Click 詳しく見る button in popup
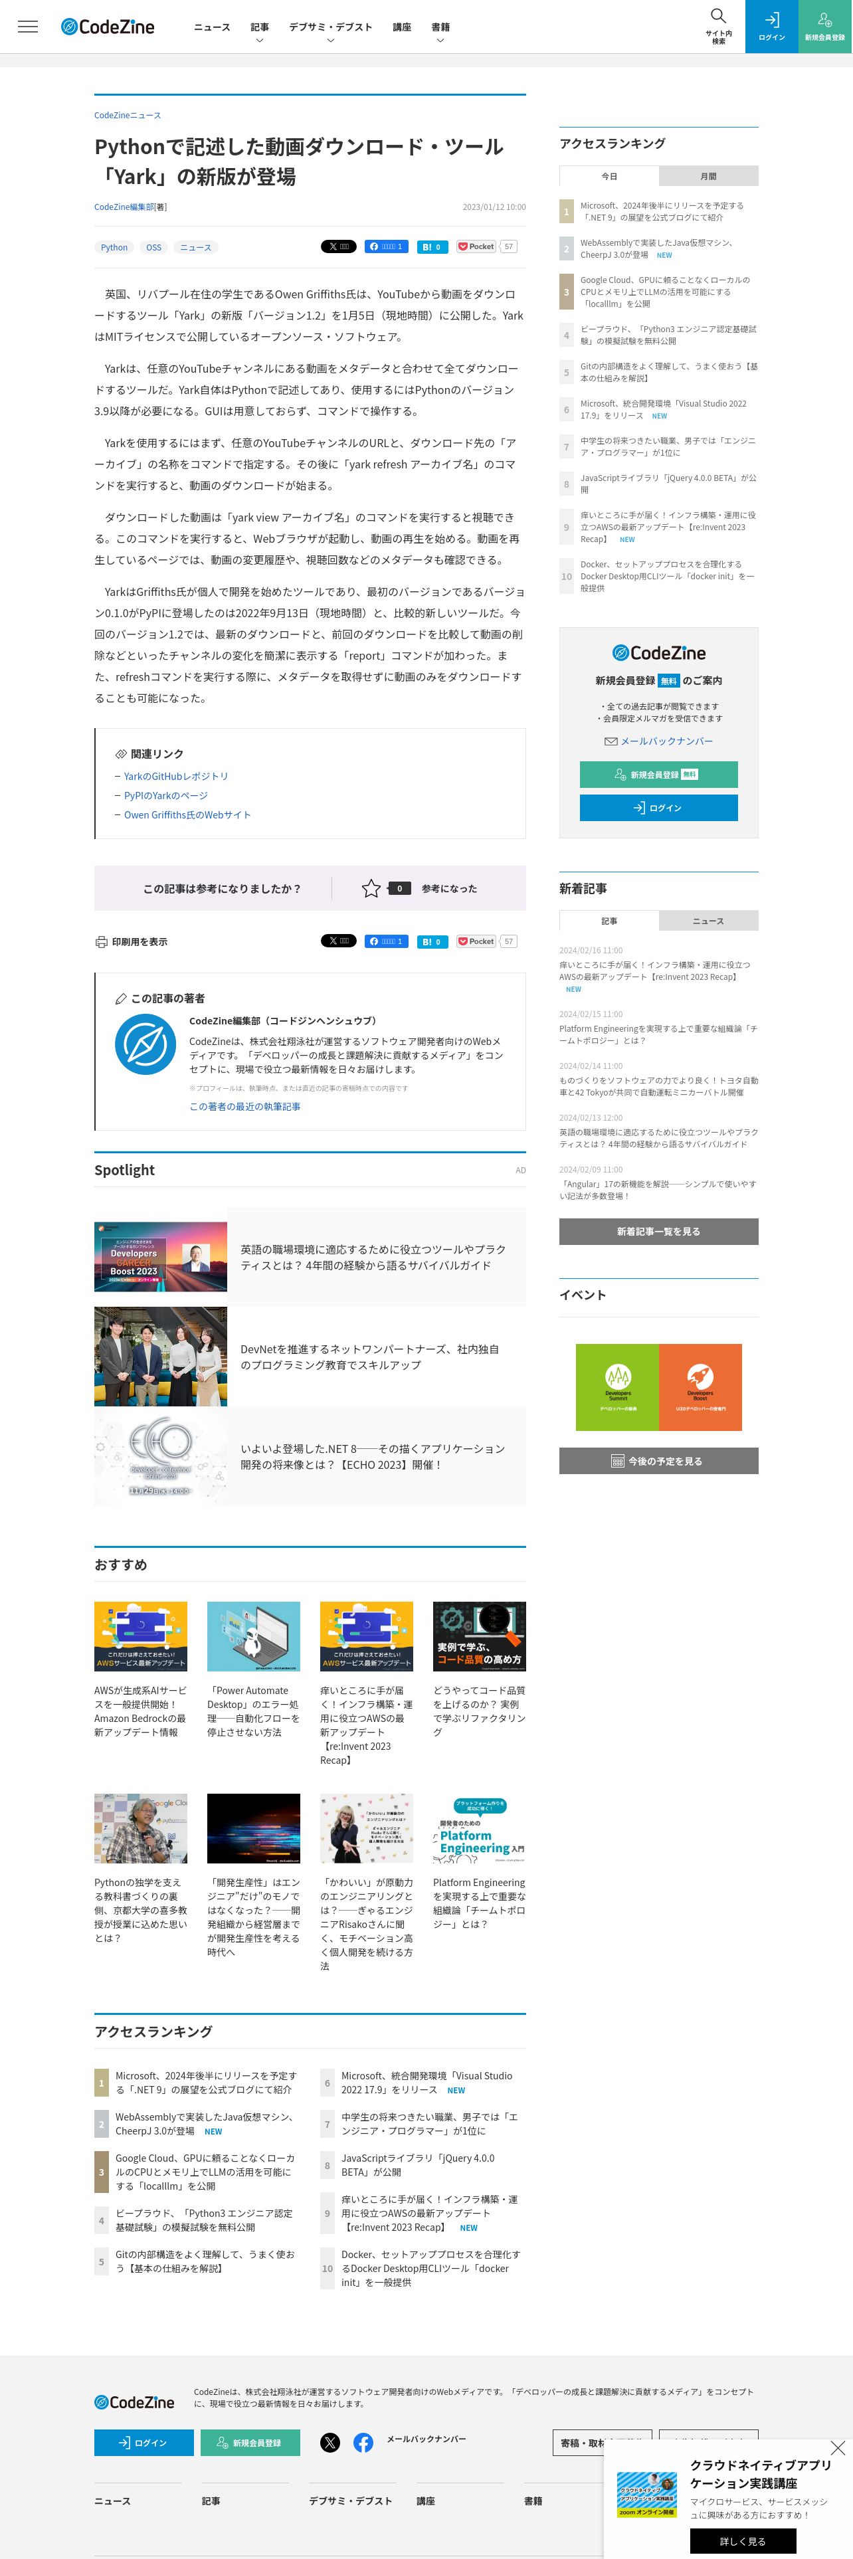This screenshot has height=2559, width=853. (x=743, y=2541)
